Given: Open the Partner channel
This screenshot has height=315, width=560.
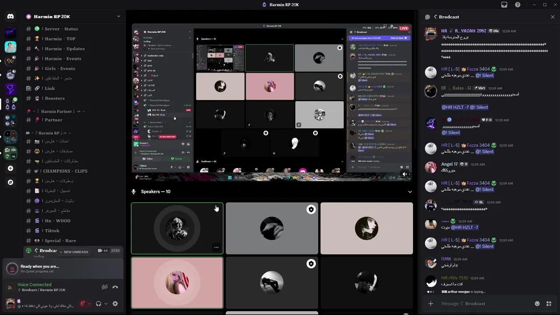Looking at the screenshot, I should pos(73,120).
